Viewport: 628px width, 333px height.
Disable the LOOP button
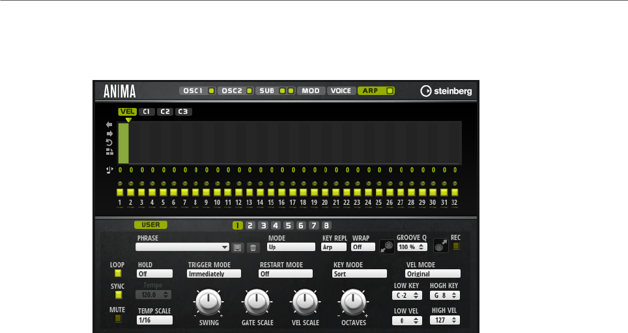(118, 273)
